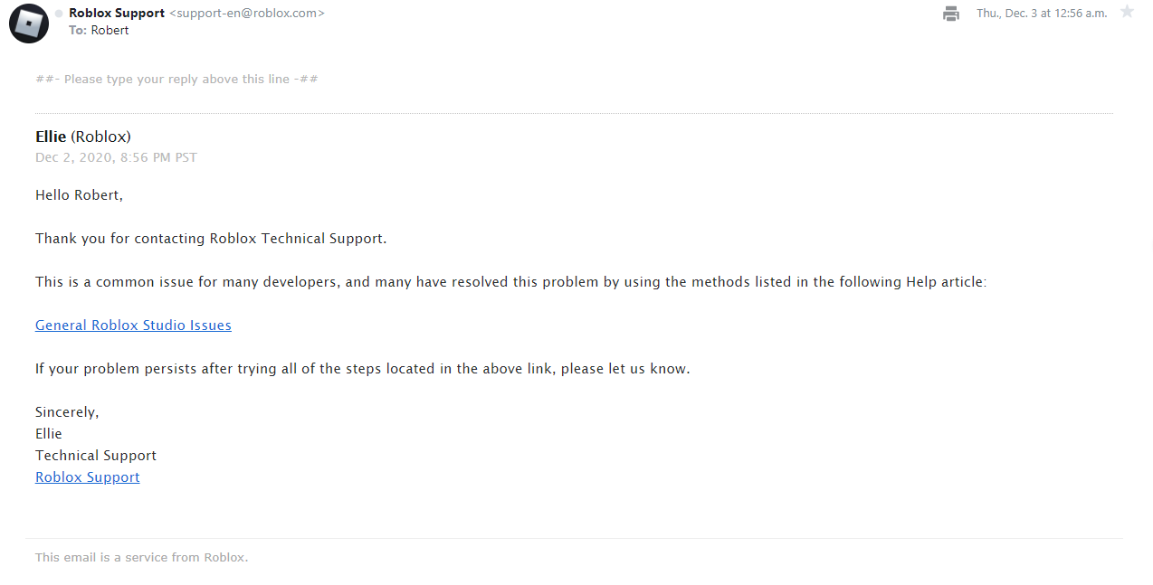Click the Technical Support signature line
The height and width of the screenshot is (585, 1153).
(x=96, y=456)
